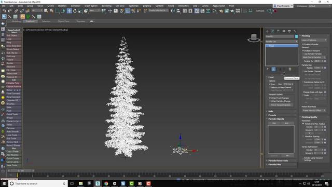Open Select by Name dialog icon
Image resolution: width=332 pixels, height=187 pixels.
click(x=51, y=11)
